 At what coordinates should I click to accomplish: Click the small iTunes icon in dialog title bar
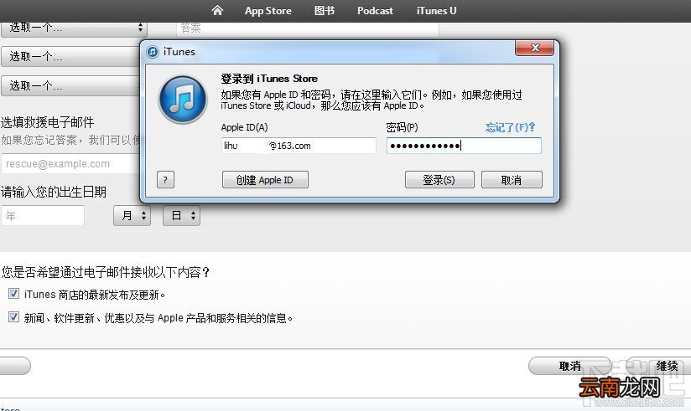click(153, 52)
